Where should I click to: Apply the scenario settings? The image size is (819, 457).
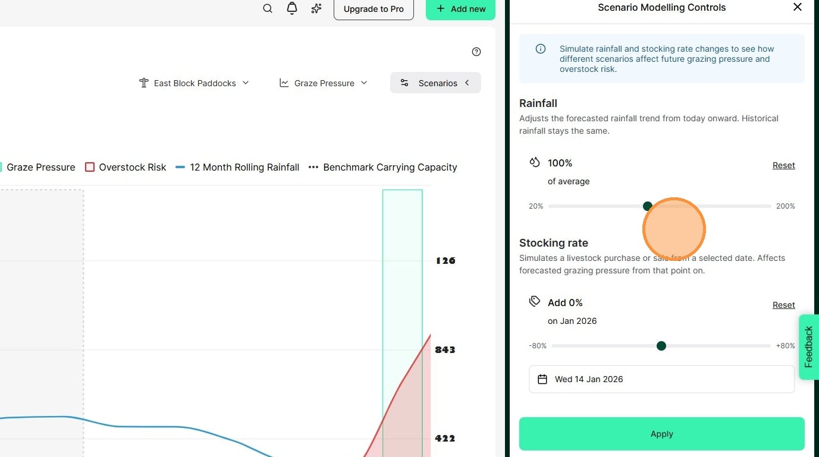click(661, 434)
